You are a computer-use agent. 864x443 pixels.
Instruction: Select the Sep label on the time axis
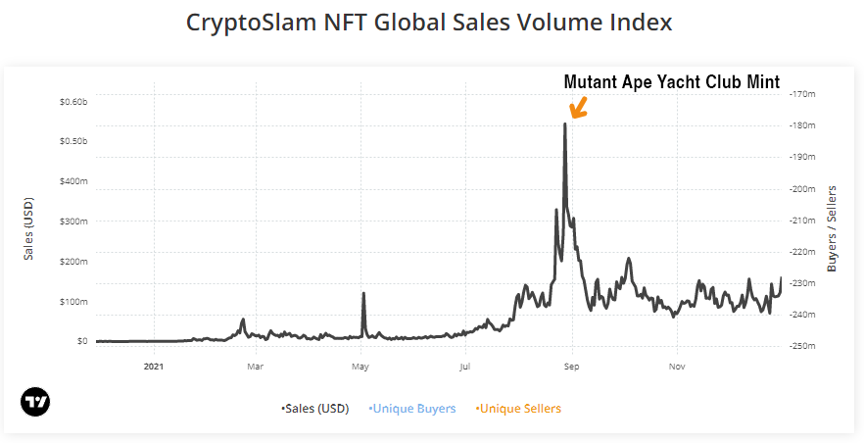[572, 368]
